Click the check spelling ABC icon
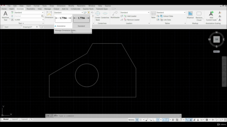The width and height of the screenshot is (227, 127). click(x=12, y=13)
